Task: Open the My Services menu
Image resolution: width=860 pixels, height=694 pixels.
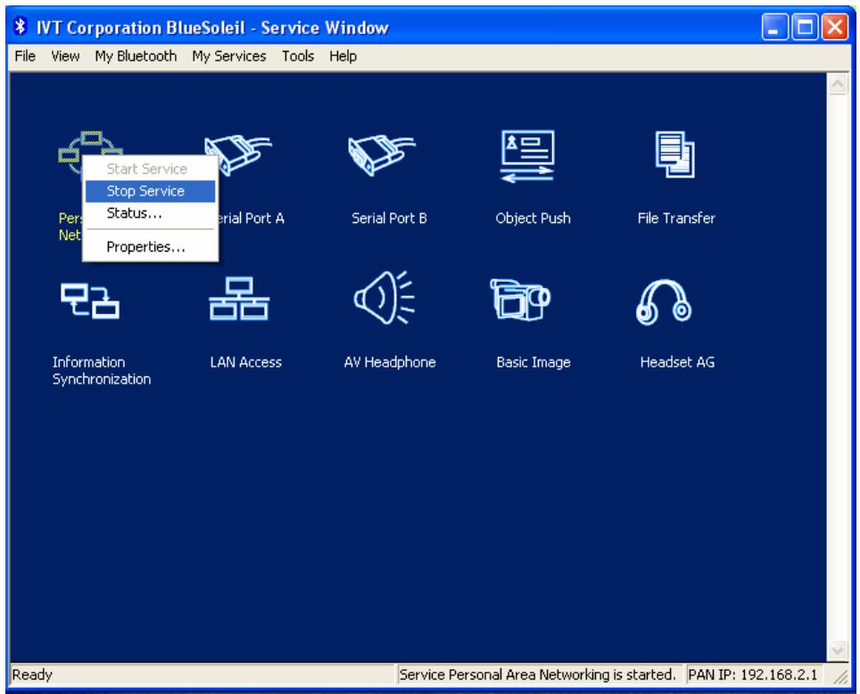Action: (x=229, y=56)
